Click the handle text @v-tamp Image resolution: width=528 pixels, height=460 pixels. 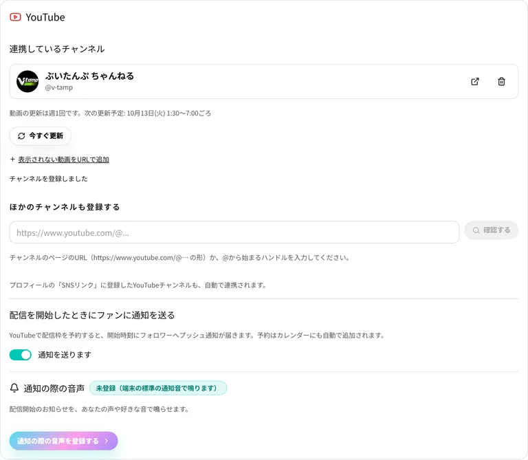click(59, 87)
